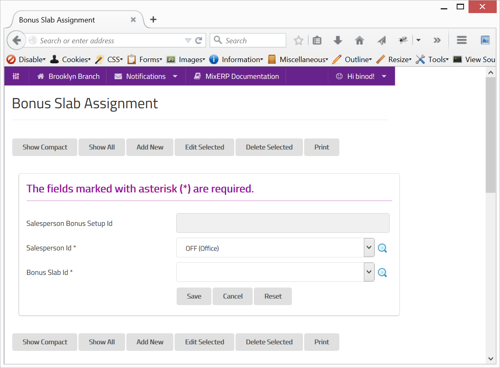Click the top Show All button
Screen dimensions: 500x368
pos(102,147)
